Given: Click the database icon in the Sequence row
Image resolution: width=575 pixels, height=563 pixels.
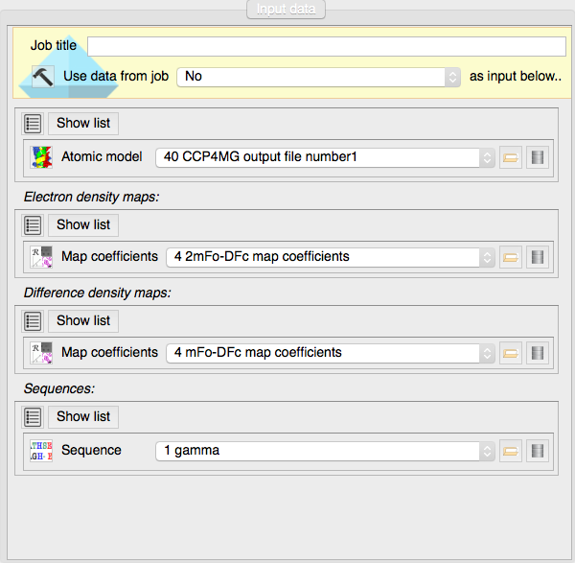Looking at the screenshot, I should pyautogui.click(x=538, y=450).
